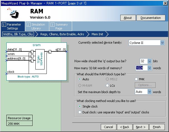
Task: Click the 256 M4K resource value
Action: coord(14,124)
